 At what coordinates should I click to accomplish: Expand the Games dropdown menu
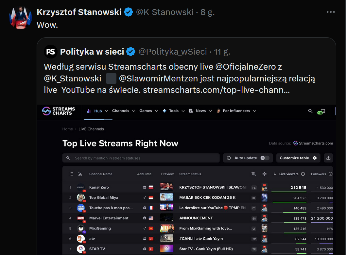tap(148, 111)
